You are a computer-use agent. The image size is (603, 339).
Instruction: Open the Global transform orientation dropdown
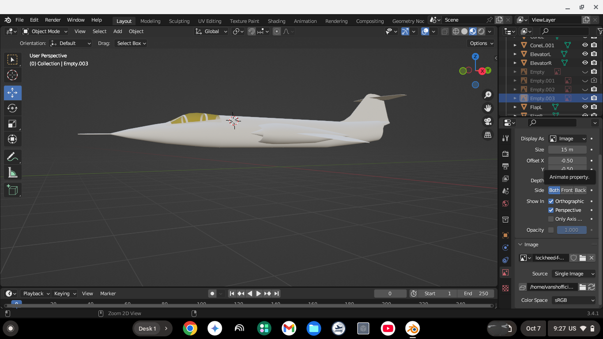[x=211, y=31]
